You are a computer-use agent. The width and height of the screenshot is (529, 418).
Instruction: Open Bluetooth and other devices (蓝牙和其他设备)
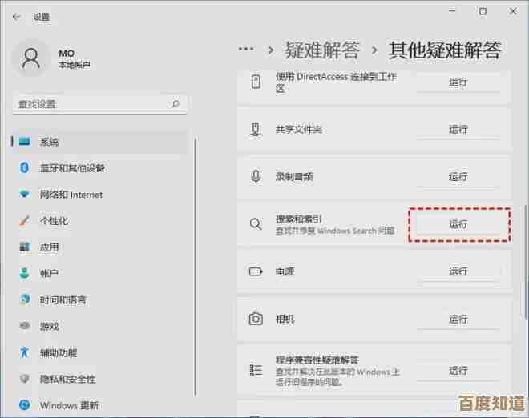72,168
